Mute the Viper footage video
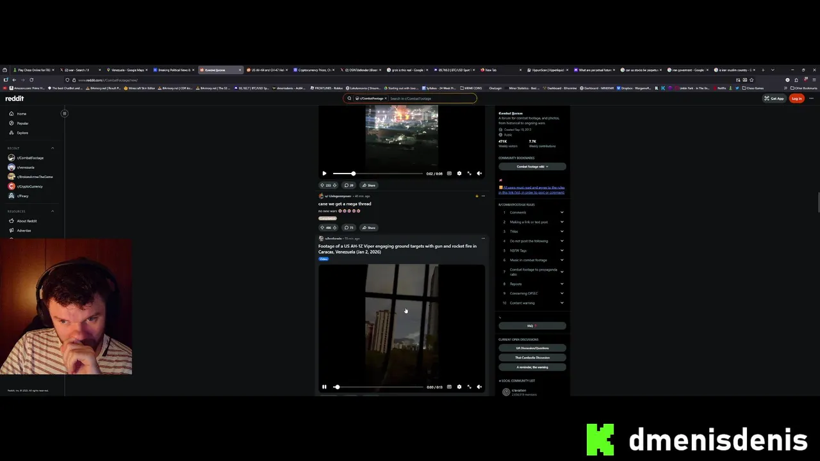 479,387
